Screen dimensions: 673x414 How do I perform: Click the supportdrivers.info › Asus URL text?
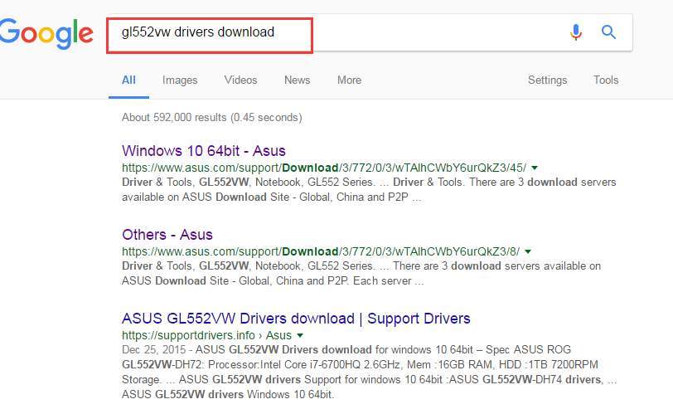tap(206, 335)
